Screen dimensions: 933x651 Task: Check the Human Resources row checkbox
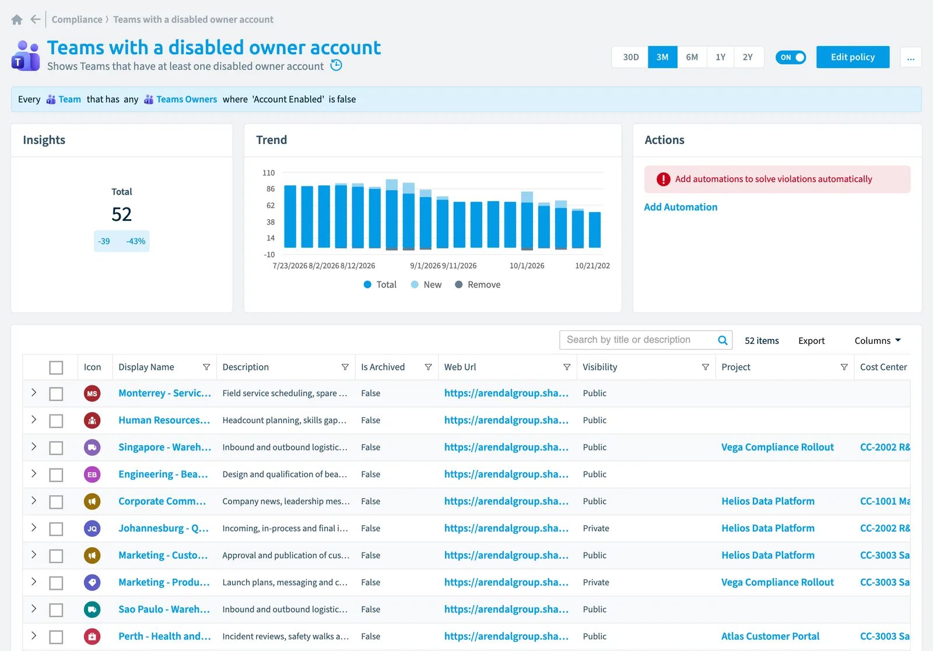56,421
